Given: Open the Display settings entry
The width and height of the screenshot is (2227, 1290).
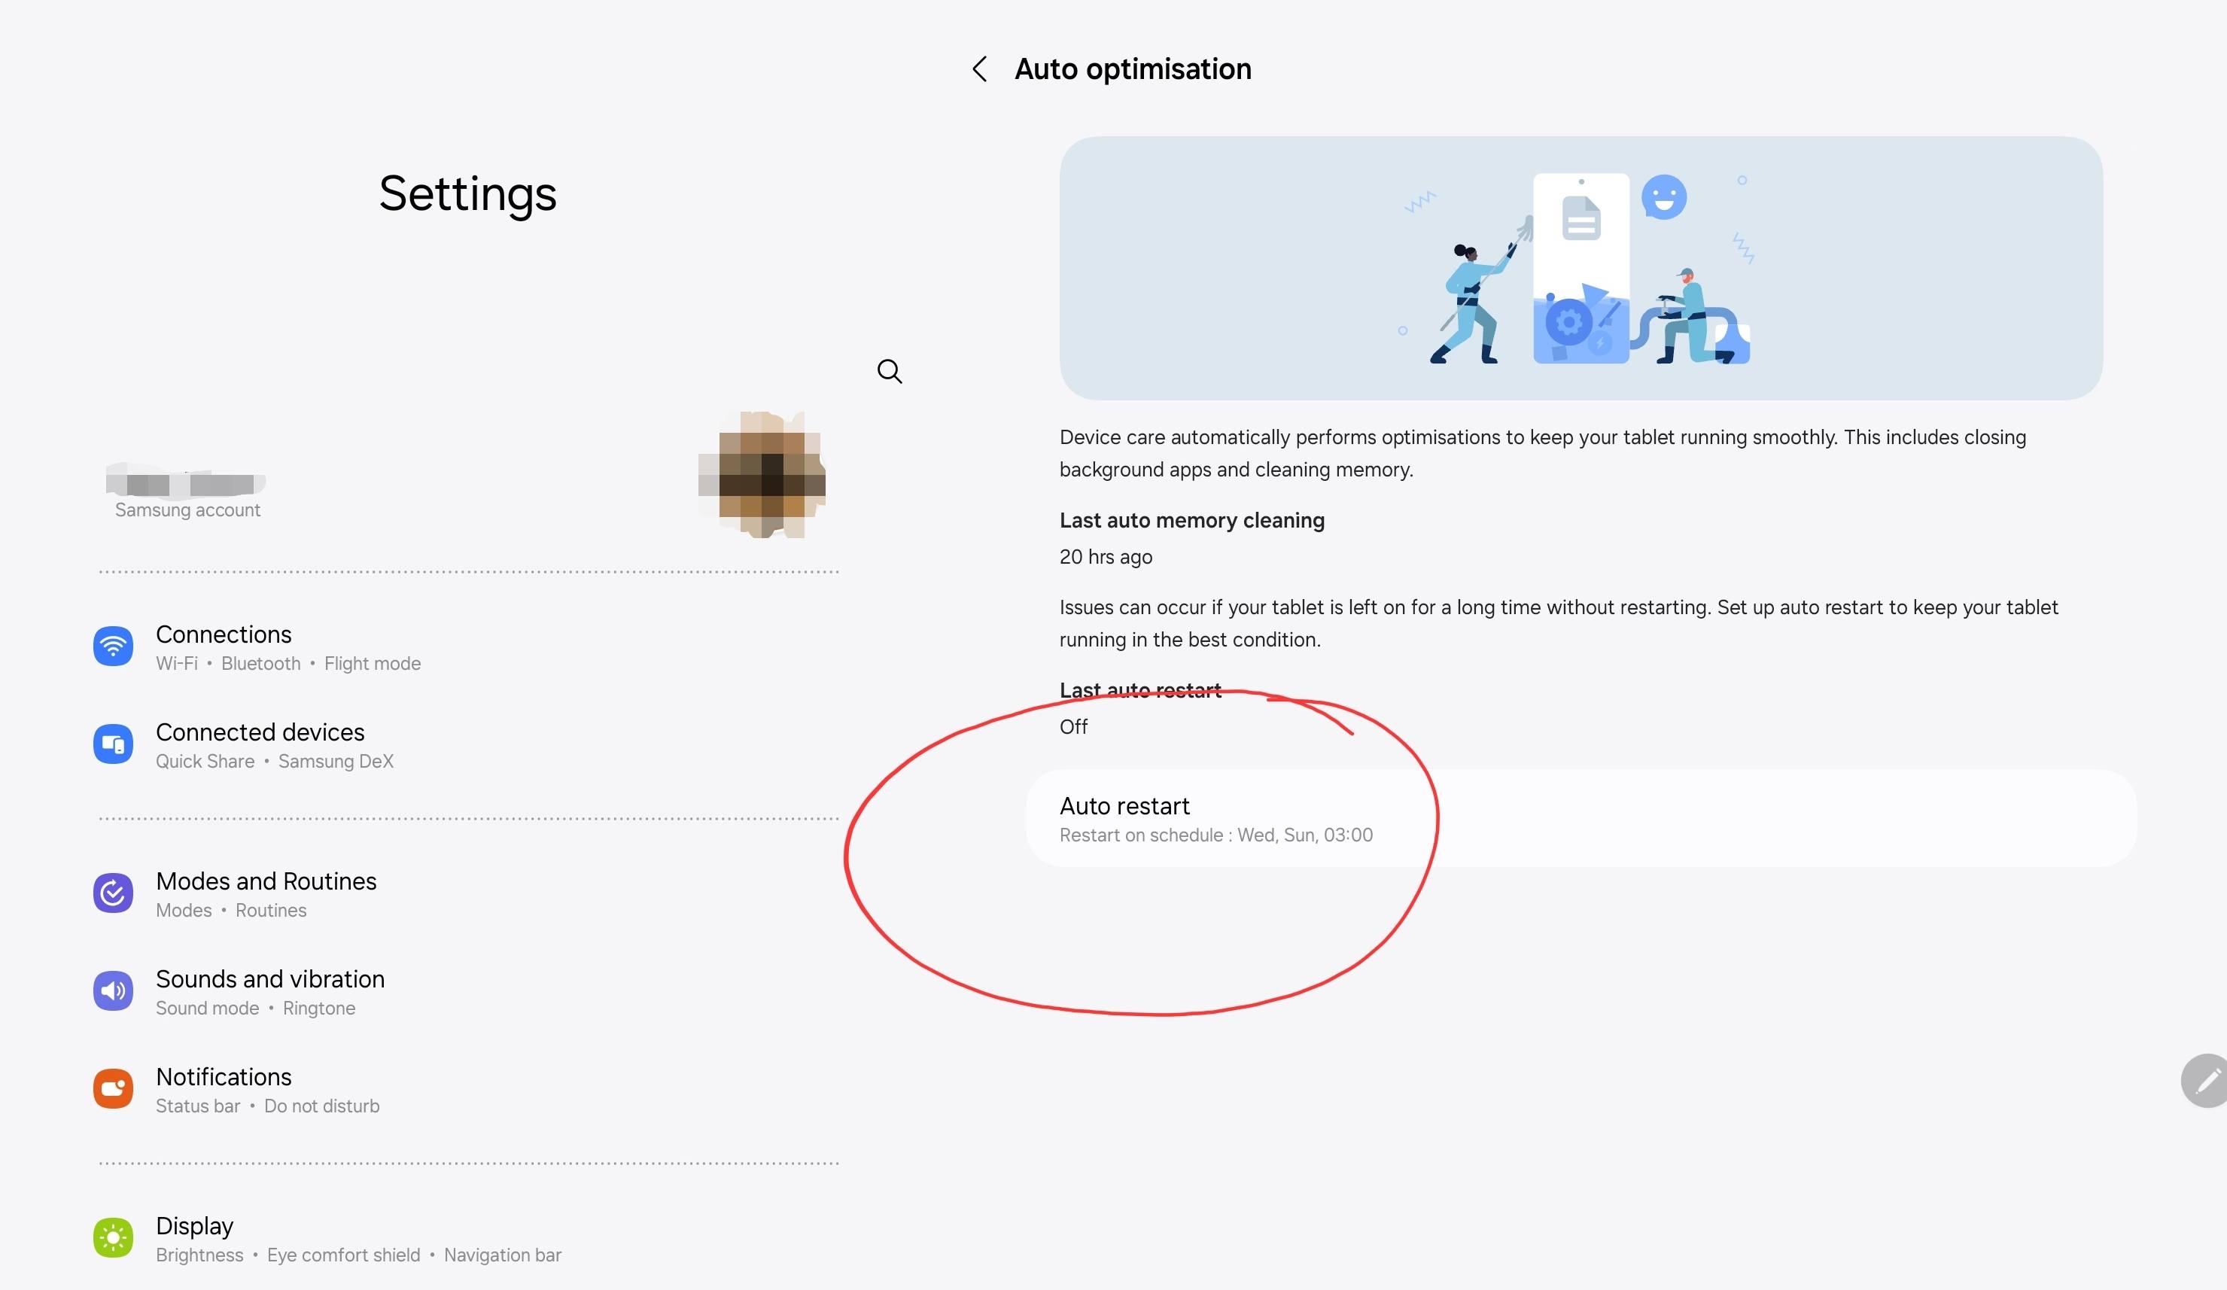Looking at the screenshot, I should coord(194,1226).
